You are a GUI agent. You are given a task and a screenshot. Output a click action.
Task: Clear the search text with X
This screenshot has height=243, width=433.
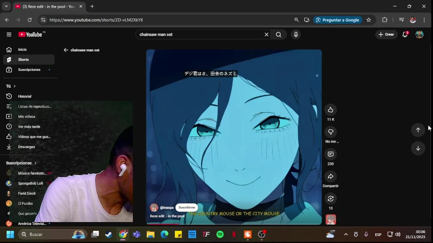point(267,34)
